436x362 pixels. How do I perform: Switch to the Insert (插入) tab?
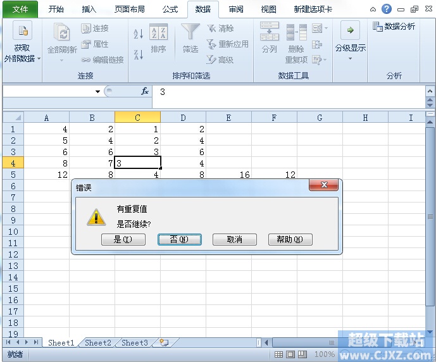tap(89, 9)
